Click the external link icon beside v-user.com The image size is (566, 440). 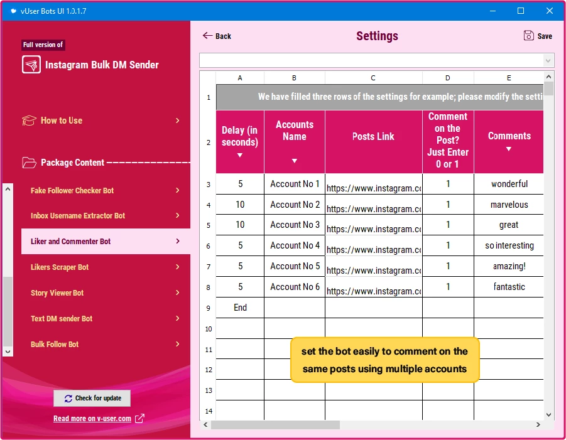click(139, 419)
